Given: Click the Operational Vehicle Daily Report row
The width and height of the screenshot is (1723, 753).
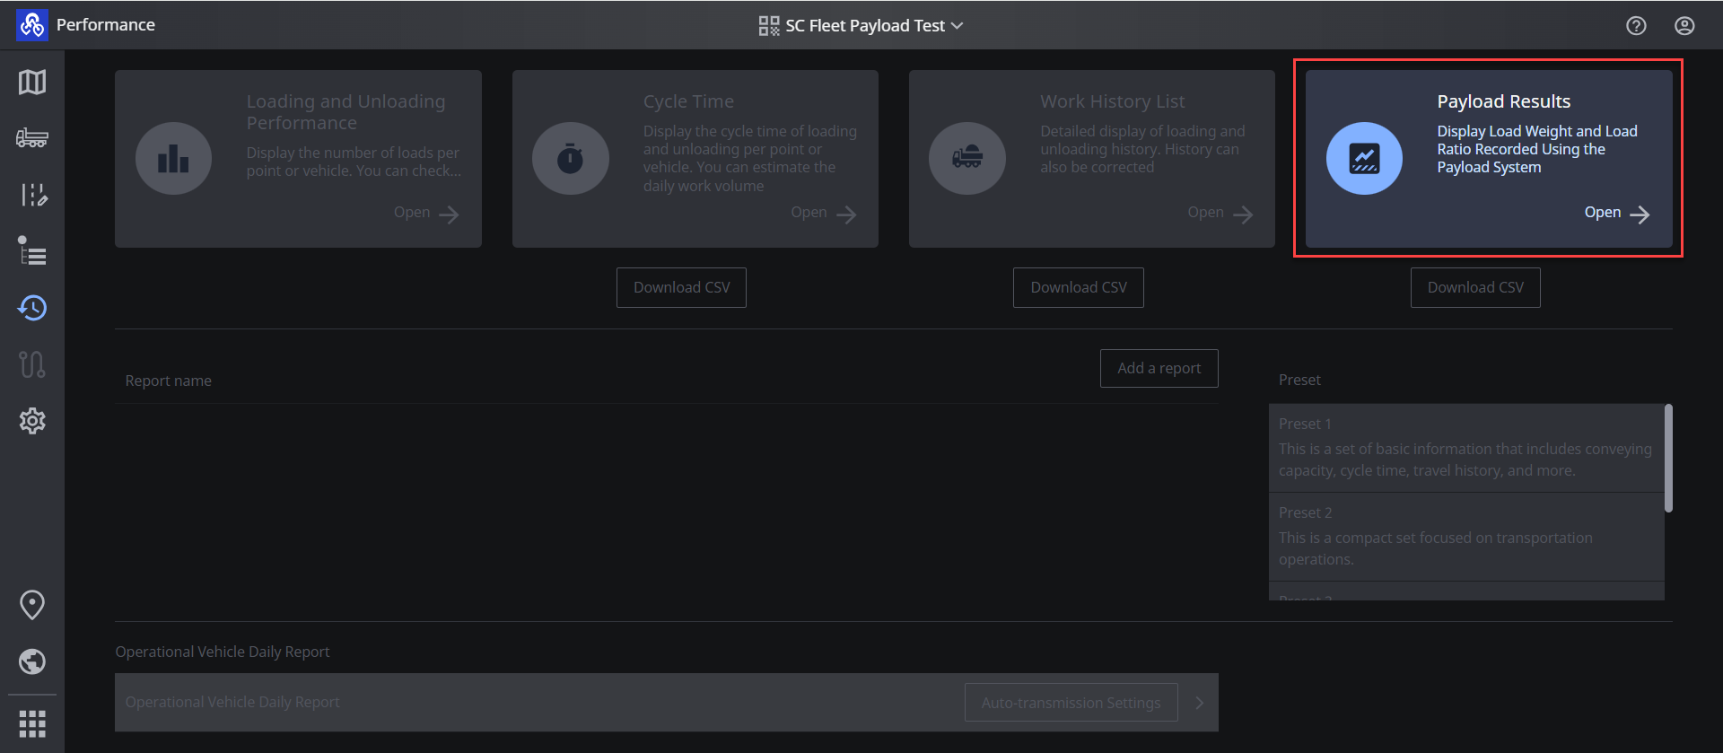Looking at the screenshot, I should [667, 703].
